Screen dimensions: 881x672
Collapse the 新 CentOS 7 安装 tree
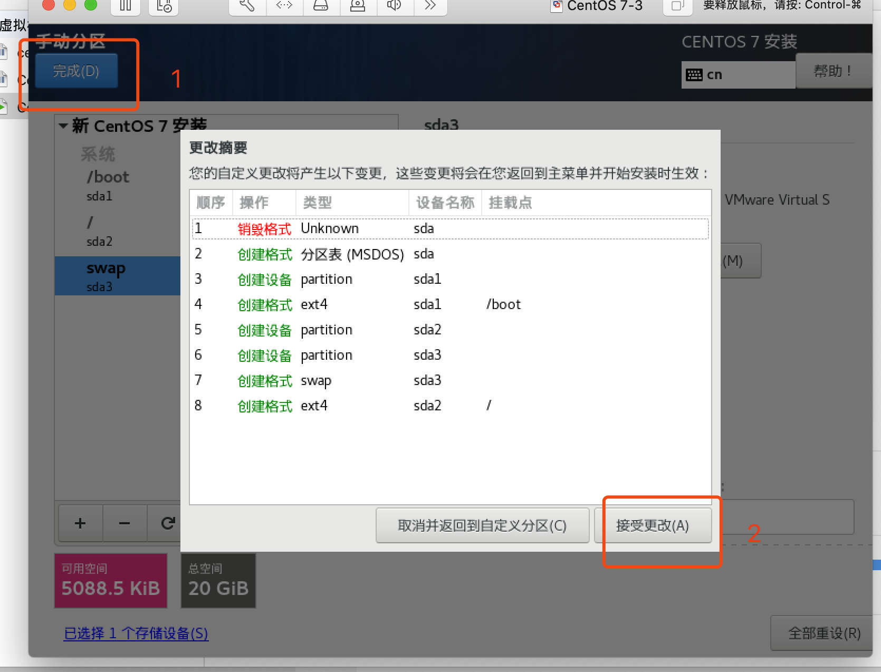(x=63, y=126)
